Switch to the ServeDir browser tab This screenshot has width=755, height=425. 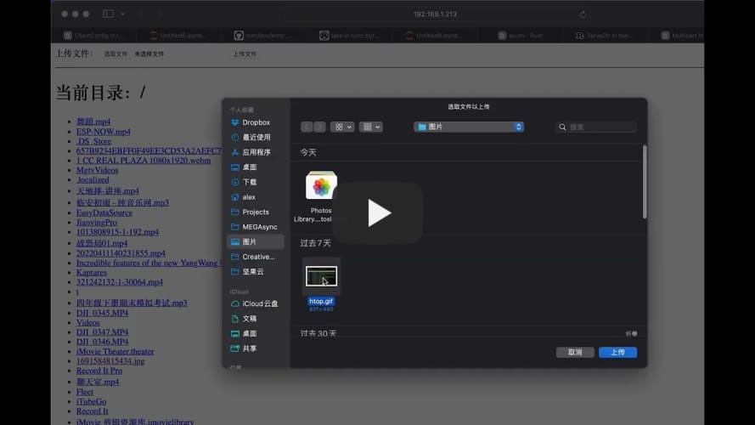604,36
